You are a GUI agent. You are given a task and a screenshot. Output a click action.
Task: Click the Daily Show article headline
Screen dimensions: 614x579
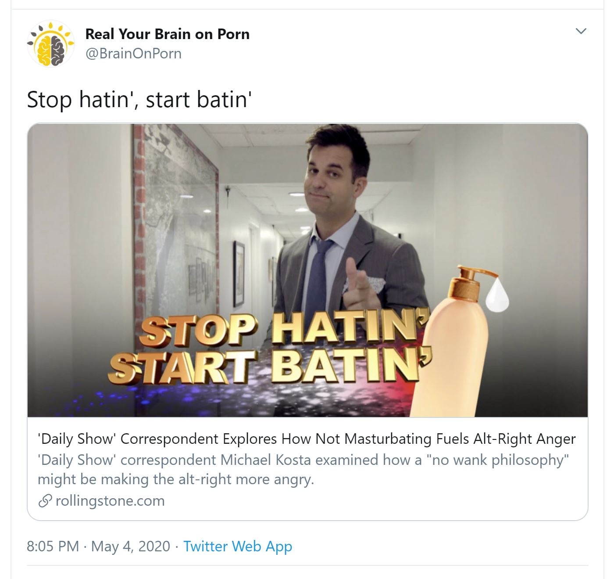tap(307, 439)
